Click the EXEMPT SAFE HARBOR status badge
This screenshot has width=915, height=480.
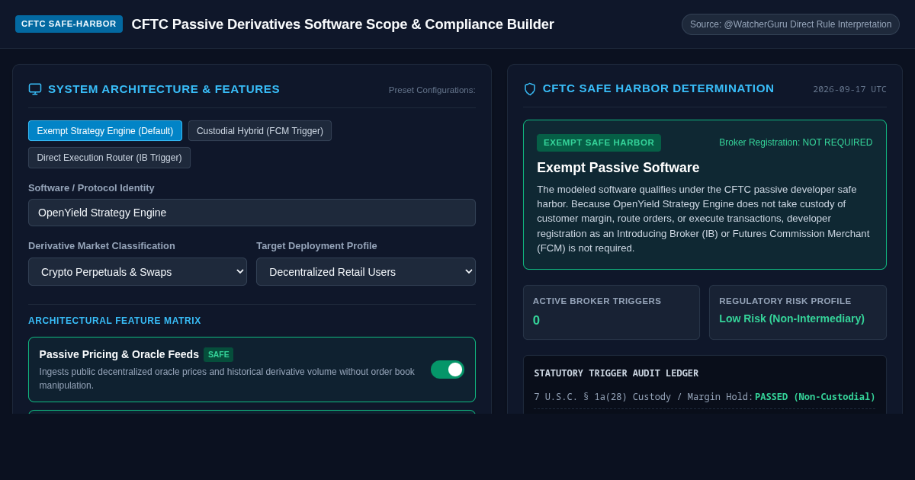point(599,142)
